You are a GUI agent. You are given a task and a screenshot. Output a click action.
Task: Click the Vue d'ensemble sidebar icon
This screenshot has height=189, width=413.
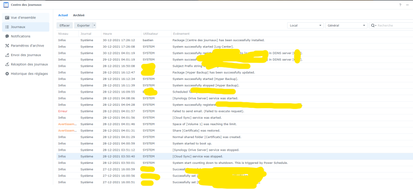point(7,18)
